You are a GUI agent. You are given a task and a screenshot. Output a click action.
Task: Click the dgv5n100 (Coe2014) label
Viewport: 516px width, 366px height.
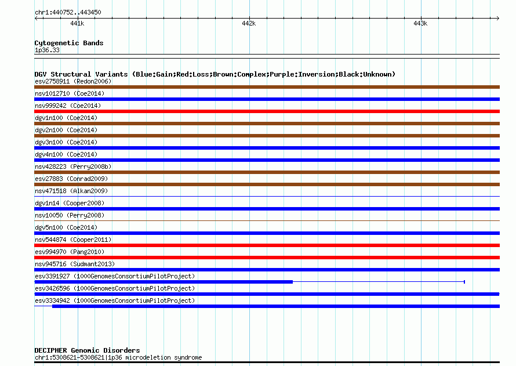66,227
